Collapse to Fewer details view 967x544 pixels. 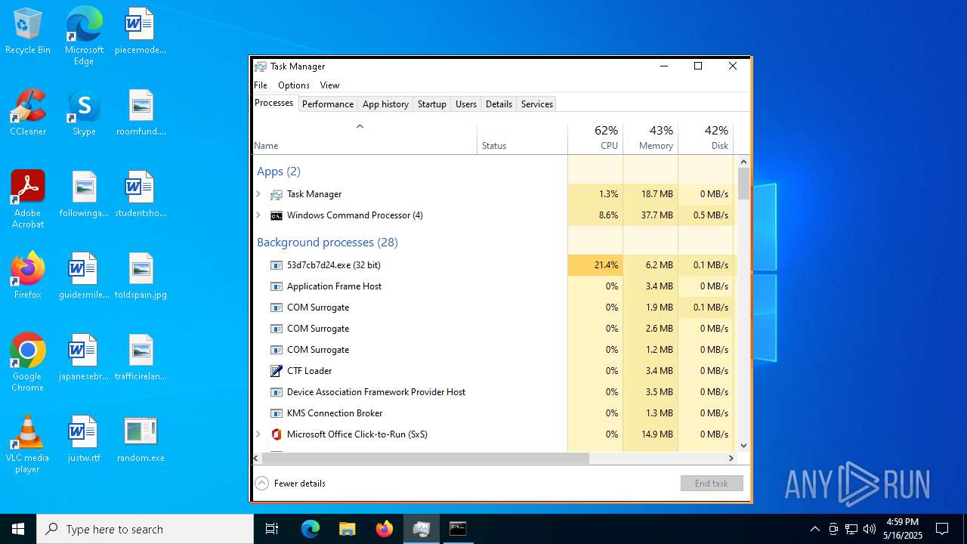(x=291, y=484)
